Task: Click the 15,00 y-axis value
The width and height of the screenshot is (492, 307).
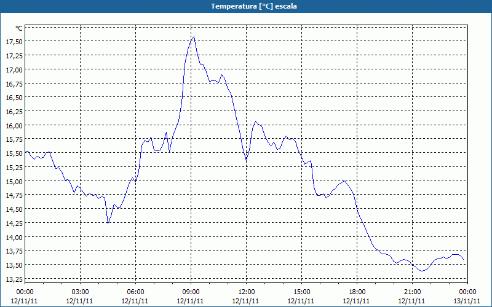Action: pos(14,181)
